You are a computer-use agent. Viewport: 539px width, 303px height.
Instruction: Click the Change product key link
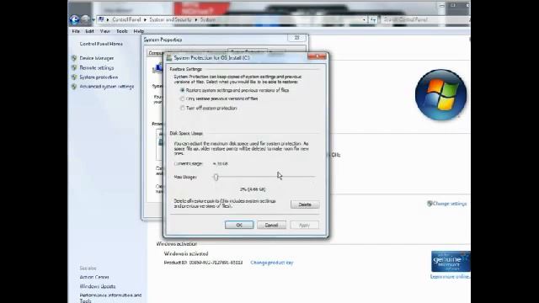[271, 263]
